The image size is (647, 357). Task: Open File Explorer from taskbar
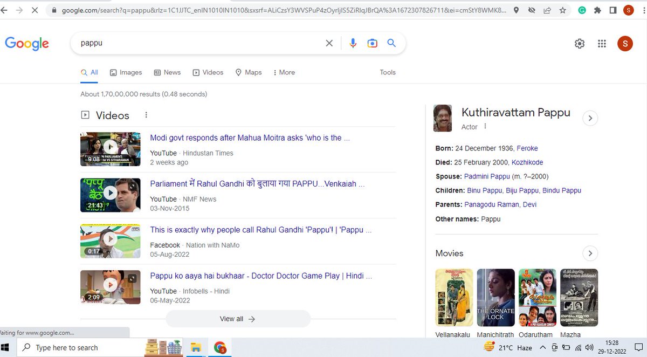pos(196,347)
